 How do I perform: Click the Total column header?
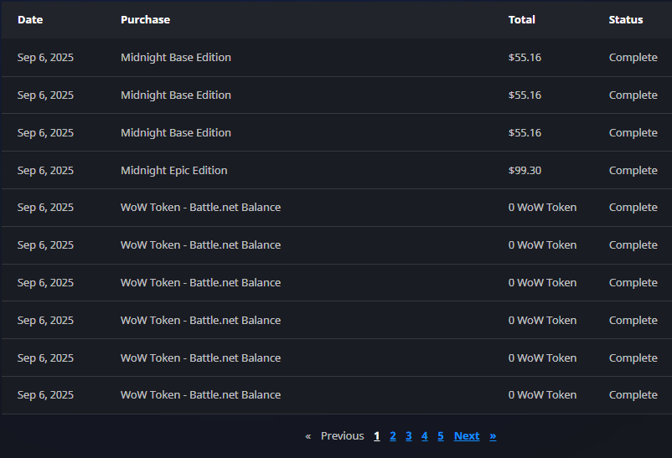point(521,20)
